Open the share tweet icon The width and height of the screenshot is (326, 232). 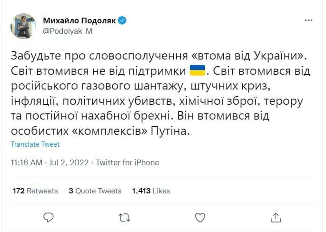(276, 218)
